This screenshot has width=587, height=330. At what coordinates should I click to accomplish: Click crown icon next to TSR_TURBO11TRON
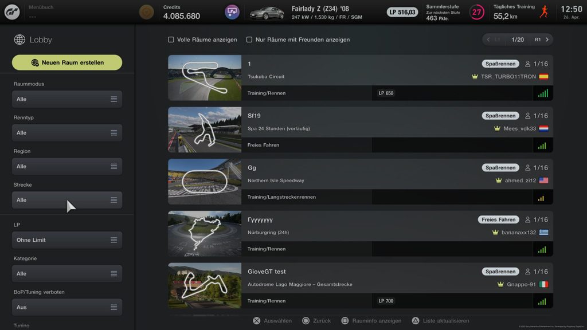pyautogui.click(x=475, y=76)
